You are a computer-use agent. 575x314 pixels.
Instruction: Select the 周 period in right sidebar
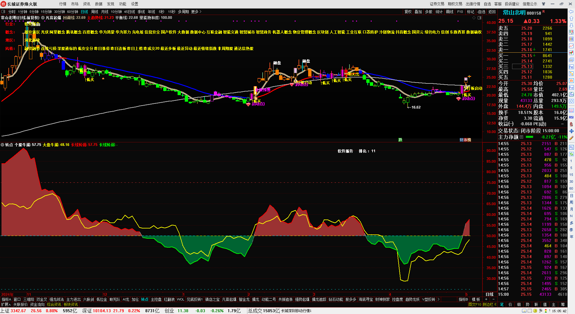pyautogui.click(x=571, y=202)
